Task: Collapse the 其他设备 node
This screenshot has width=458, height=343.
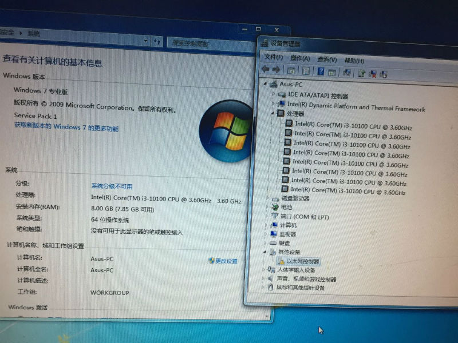Action: pyautogui.click(x=264, y=252)
